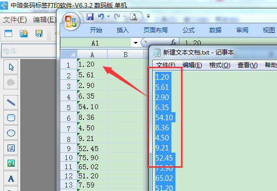This screenshot has width=277, height=191.
Task: Open undo history dropdown arrow
Action: coord(109,16)
